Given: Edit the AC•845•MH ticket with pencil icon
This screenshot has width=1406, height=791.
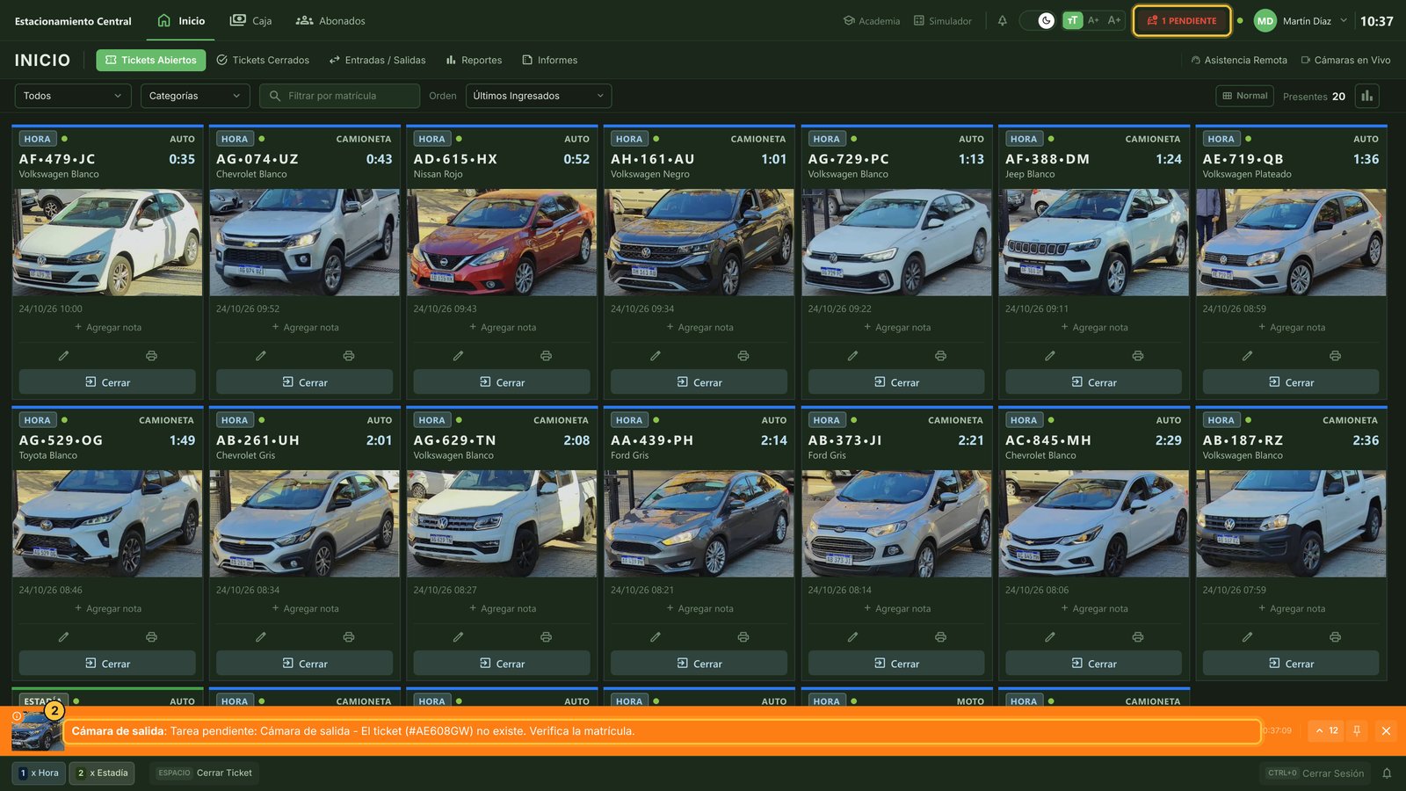Looking at the screenshot, I should pyautogui.click(x=1049, y=637).
